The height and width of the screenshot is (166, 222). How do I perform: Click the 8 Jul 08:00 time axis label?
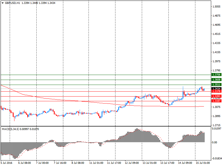pyautogui.click(x=78, y=163)
